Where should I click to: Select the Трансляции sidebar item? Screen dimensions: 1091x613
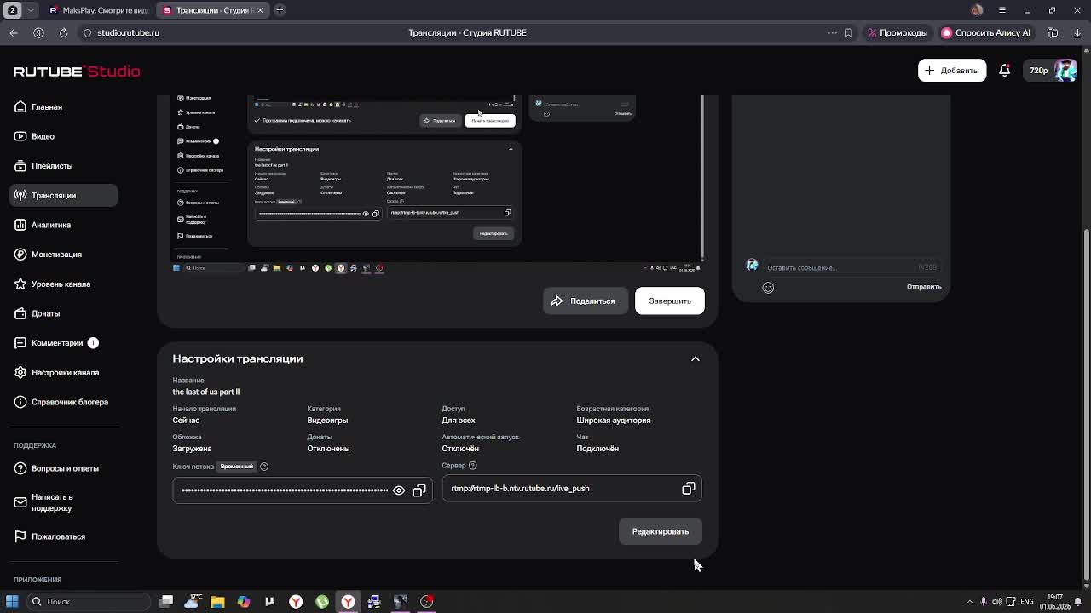pos(63,195)
